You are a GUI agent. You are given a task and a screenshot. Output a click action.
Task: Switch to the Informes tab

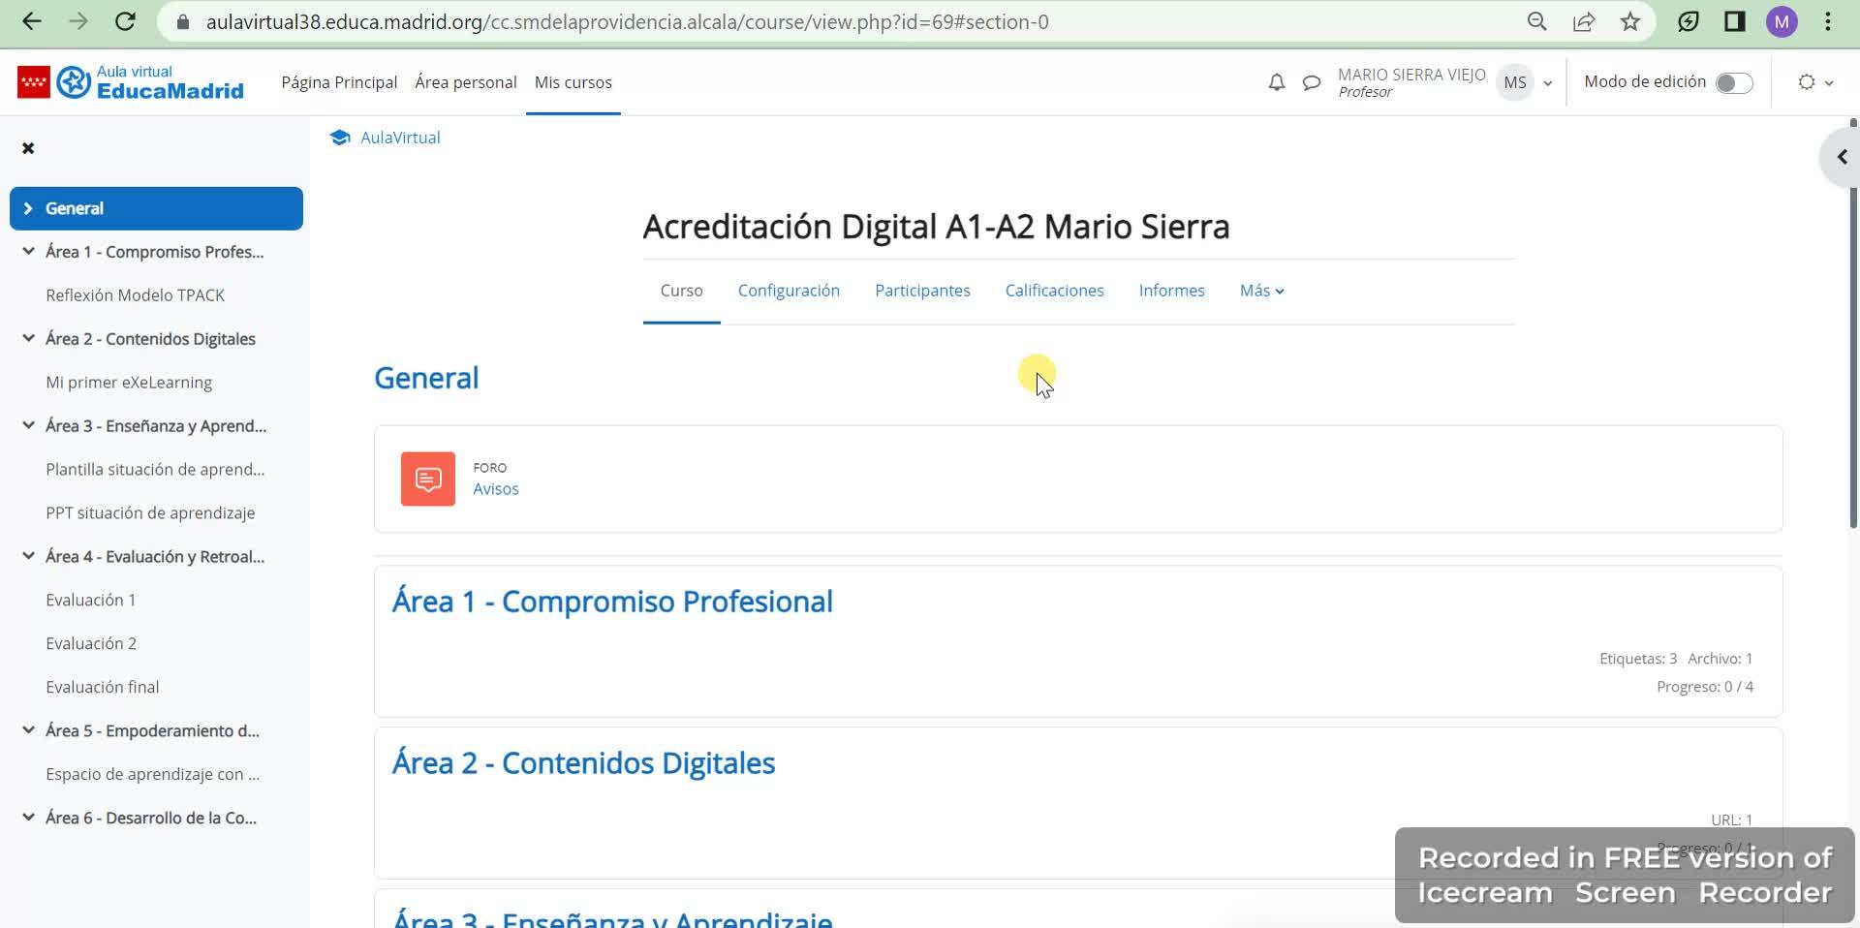[x=1171, y=291]
